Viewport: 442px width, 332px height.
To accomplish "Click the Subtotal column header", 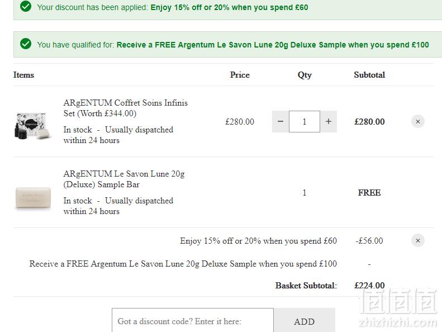I will (x=369, y=75).
